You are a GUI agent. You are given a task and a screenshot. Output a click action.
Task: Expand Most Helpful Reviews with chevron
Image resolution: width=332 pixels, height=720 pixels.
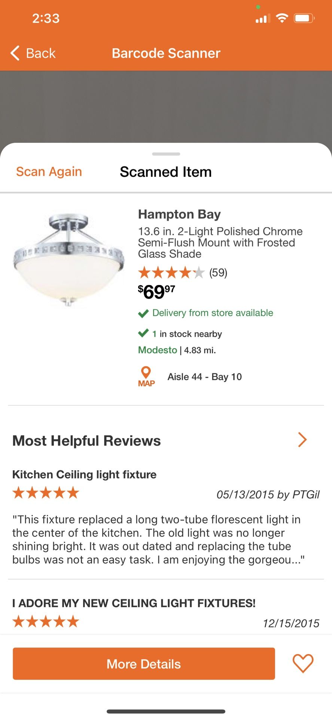302,440
